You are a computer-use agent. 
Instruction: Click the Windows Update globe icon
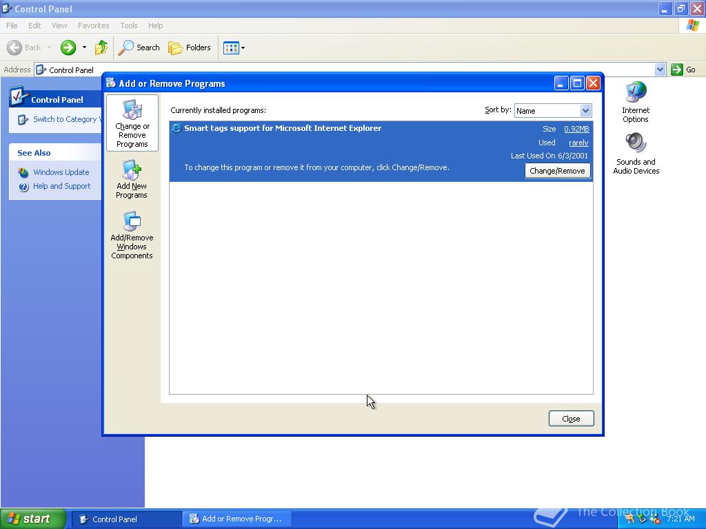(x=23, y=172)
